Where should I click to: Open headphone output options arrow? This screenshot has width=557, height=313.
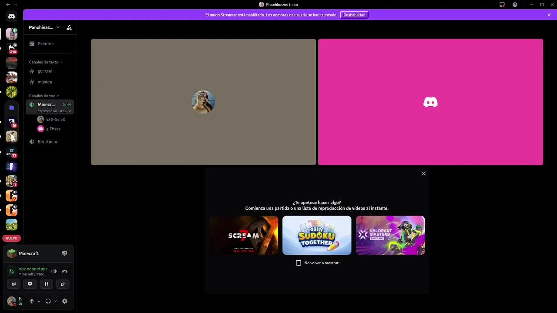coord(55,301)
